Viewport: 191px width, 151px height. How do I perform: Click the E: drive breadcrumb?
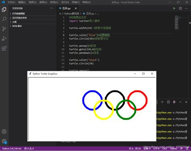coord(60,14)
